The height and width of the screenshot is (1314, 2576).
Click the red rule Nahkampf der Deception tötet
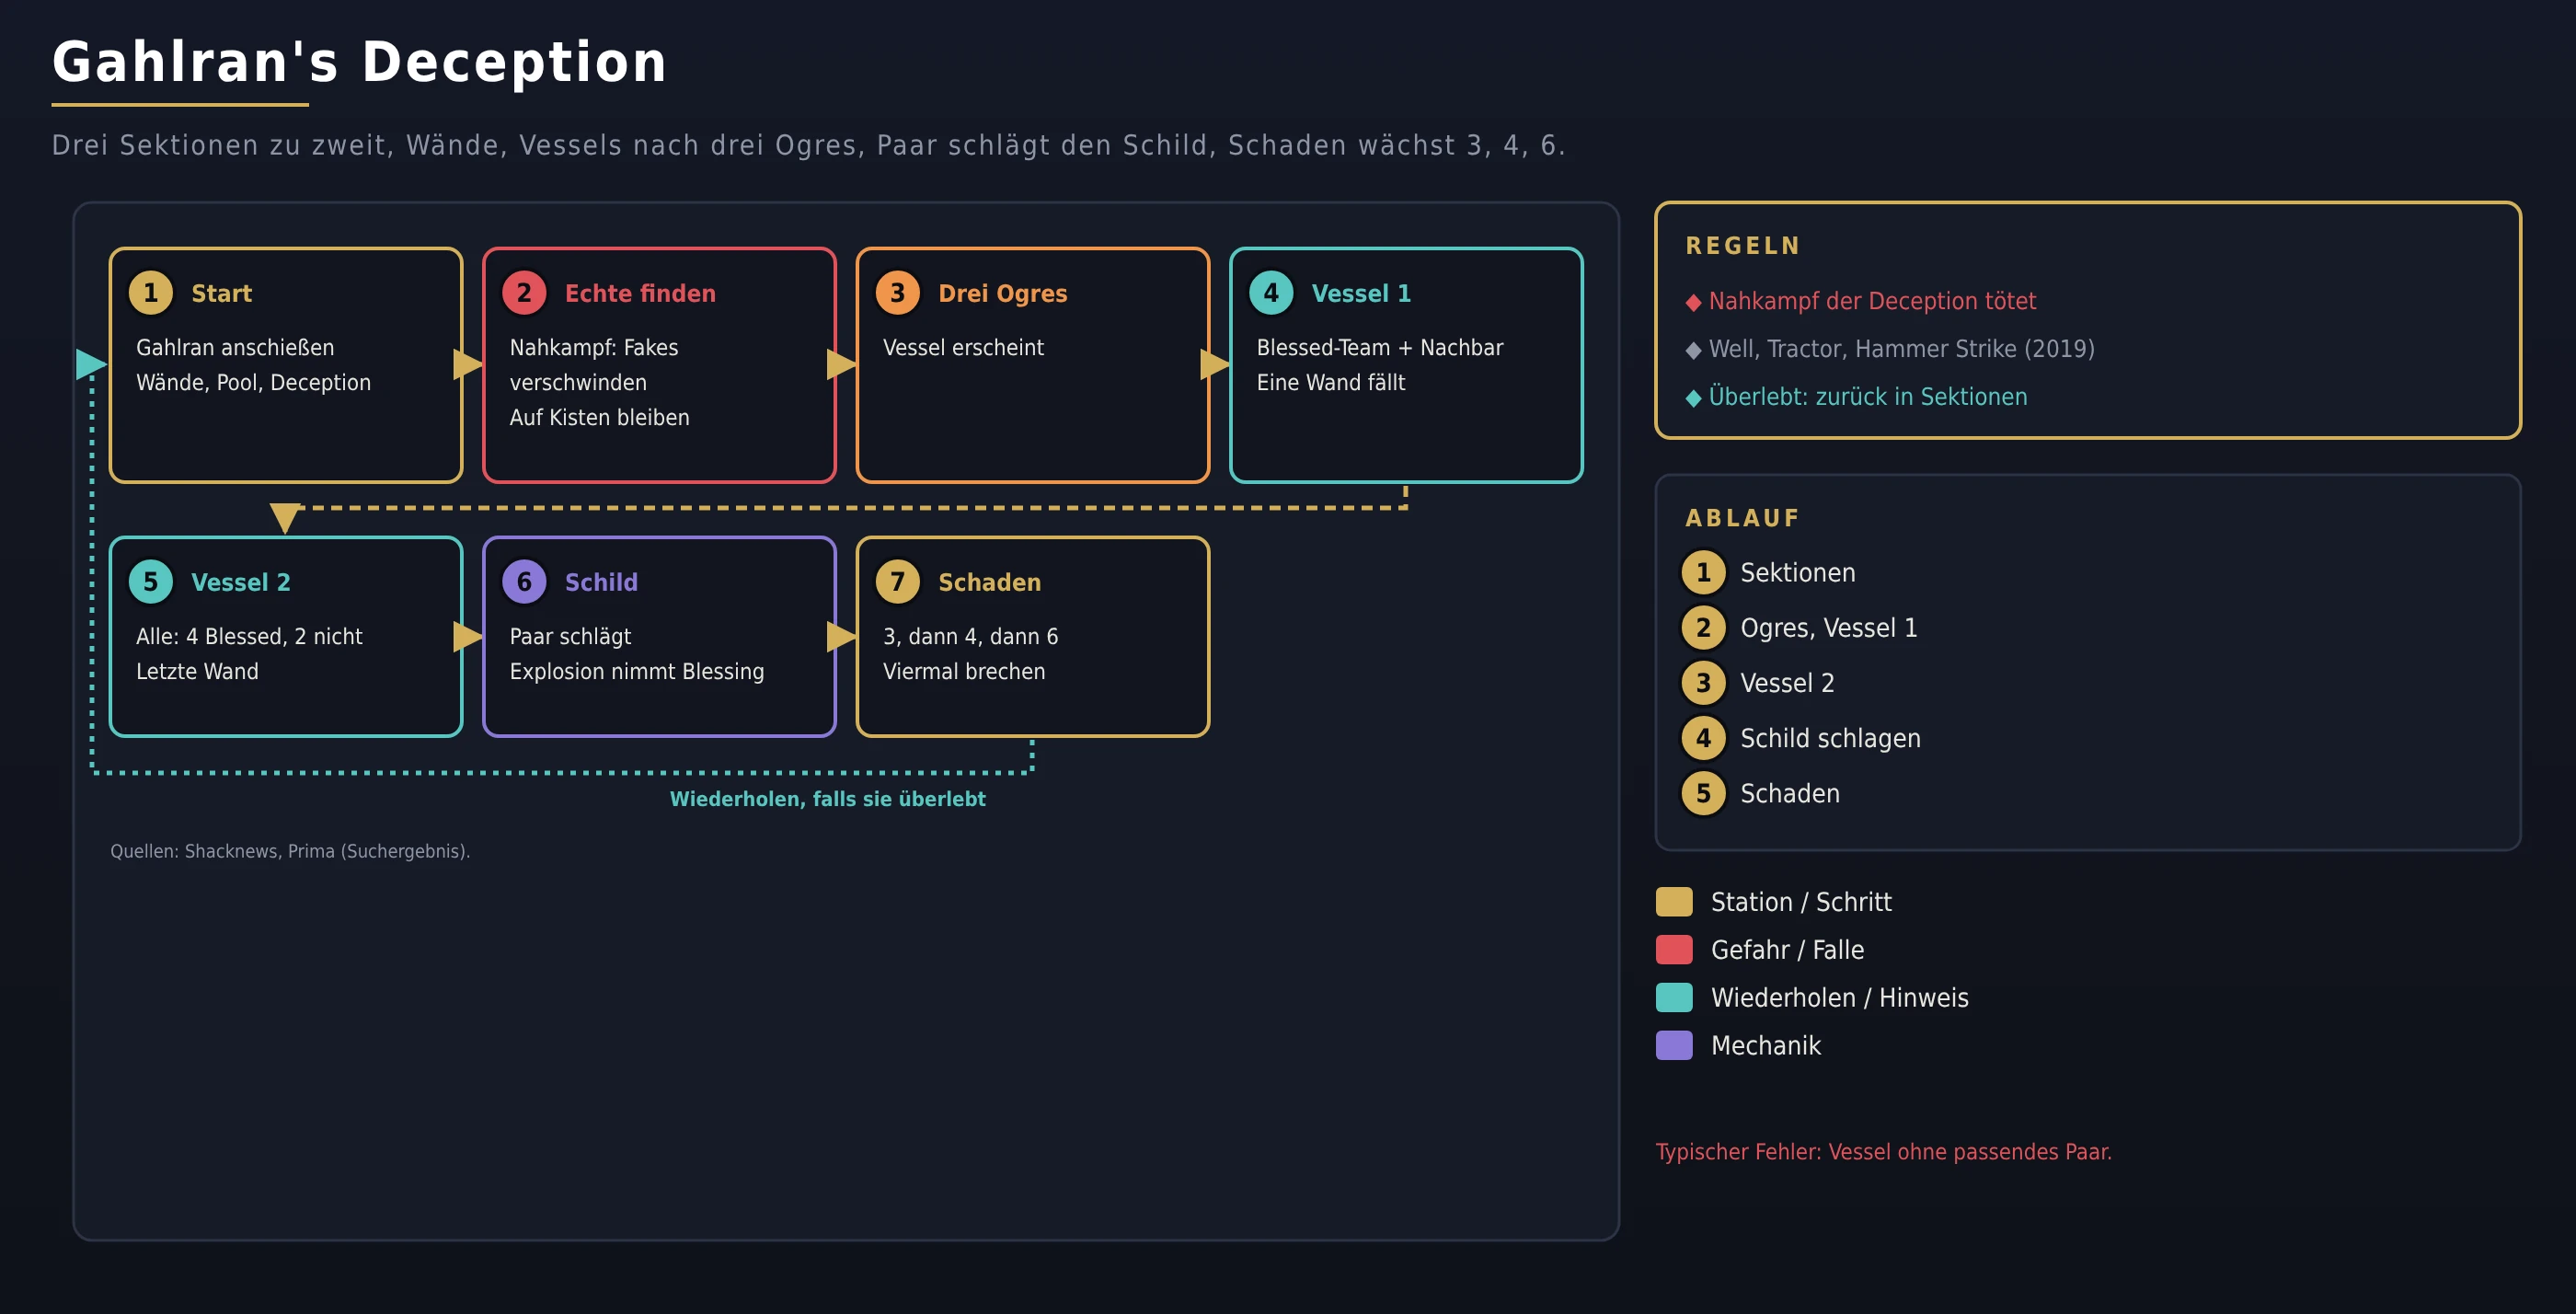(x=1872, y=301)
